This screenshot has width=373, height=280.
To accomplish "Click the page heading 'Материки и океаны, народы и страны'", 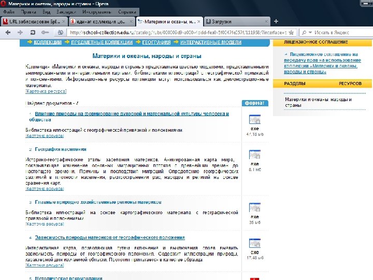I will click(x=147, y=56).
